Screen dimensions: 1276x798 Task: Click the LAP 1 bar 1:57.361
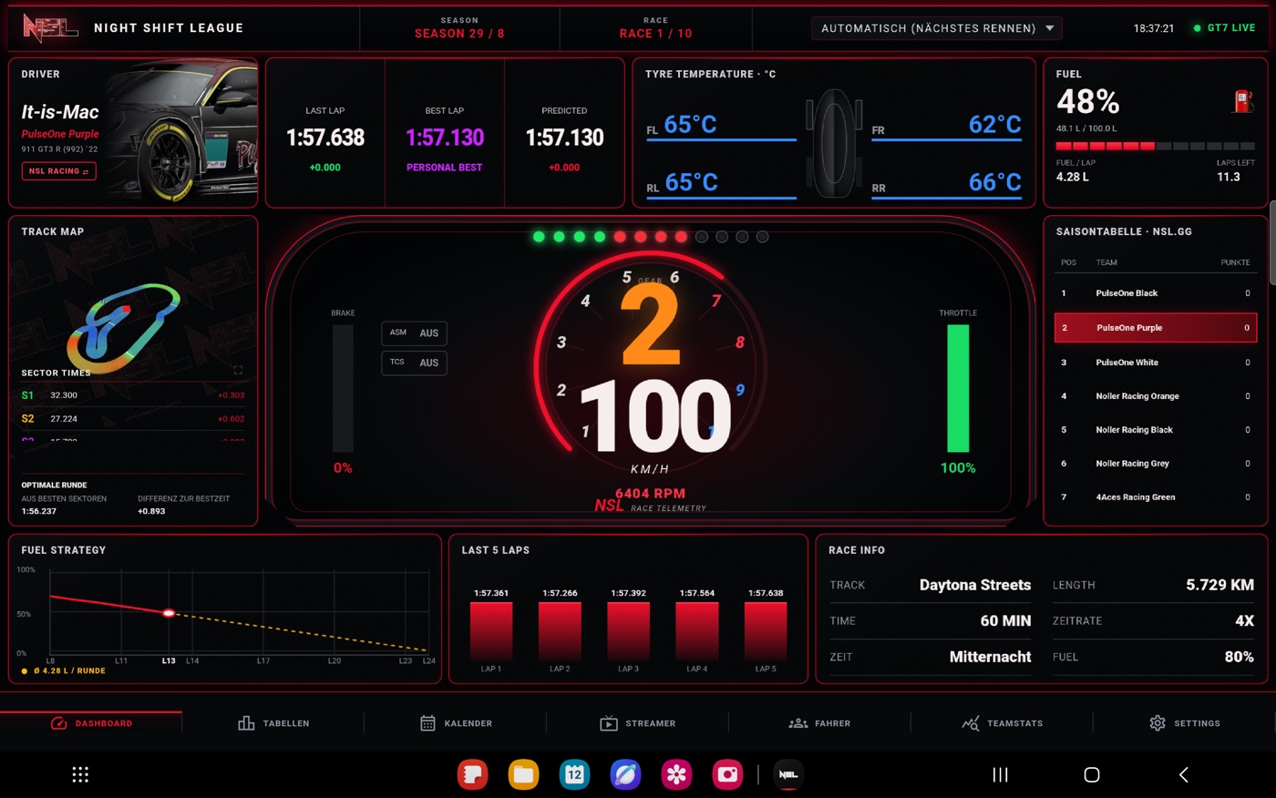(x=491, y=630)
